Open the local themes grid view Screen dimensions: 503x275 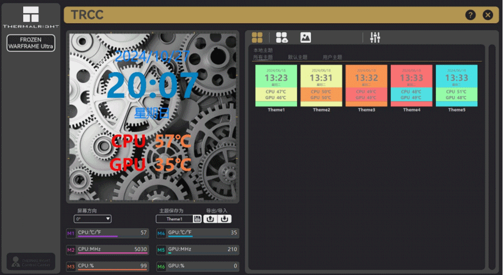click(257, 38)
